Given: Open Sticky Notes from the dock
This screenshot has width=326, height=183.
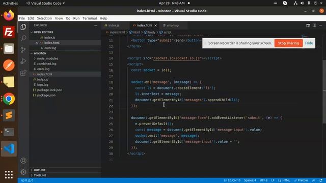Looking at the screenshot, I should pos(9,82).
